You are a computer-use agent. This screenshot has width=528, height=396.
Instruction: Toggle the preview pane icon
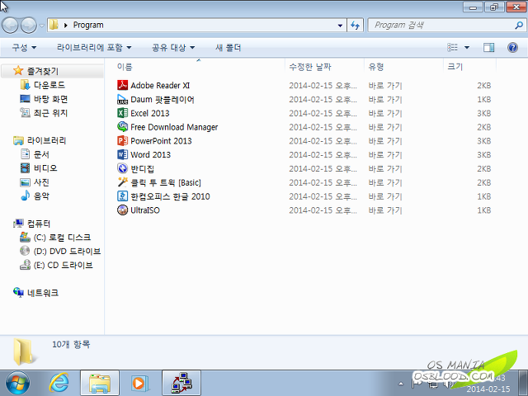click(488, 48)
